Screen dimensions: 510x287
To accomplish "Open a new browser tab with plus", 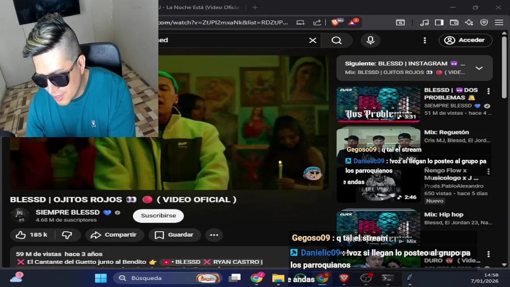I will click(255, 7).
